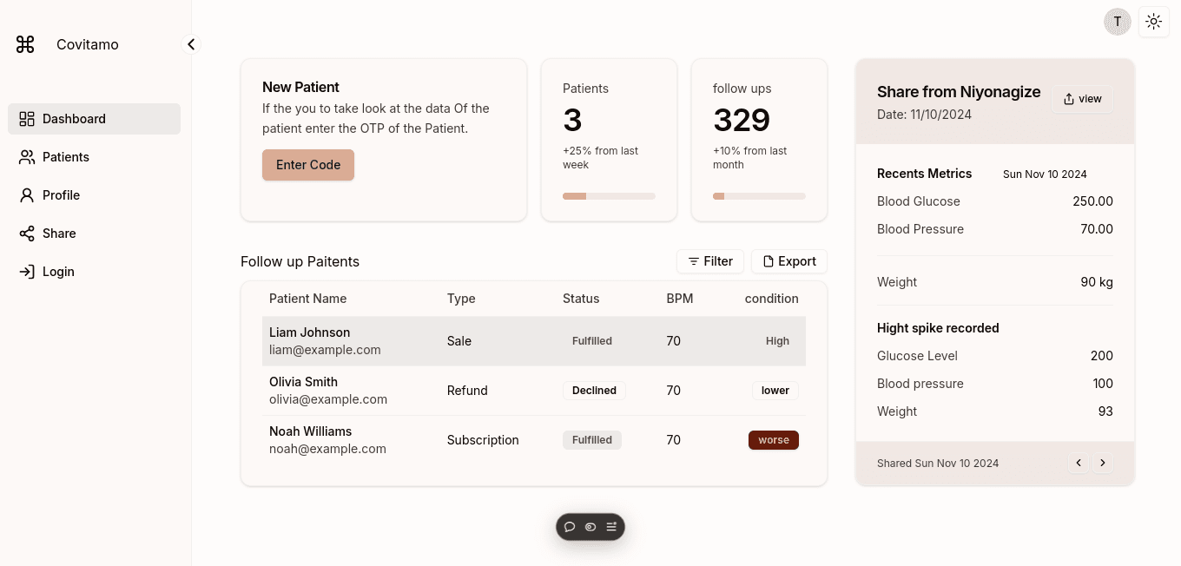
Task: Select the Share sidebar item
Action: (x=95, y=234)
